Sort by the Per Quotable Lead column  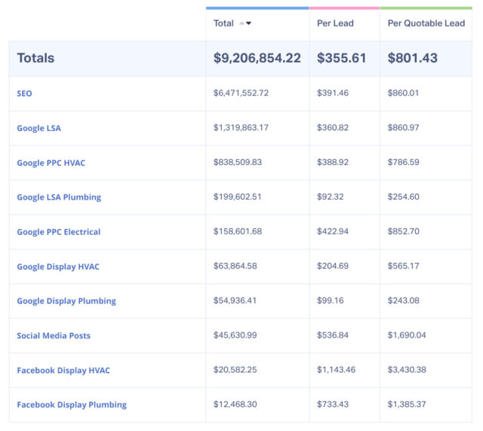[426, 23]
